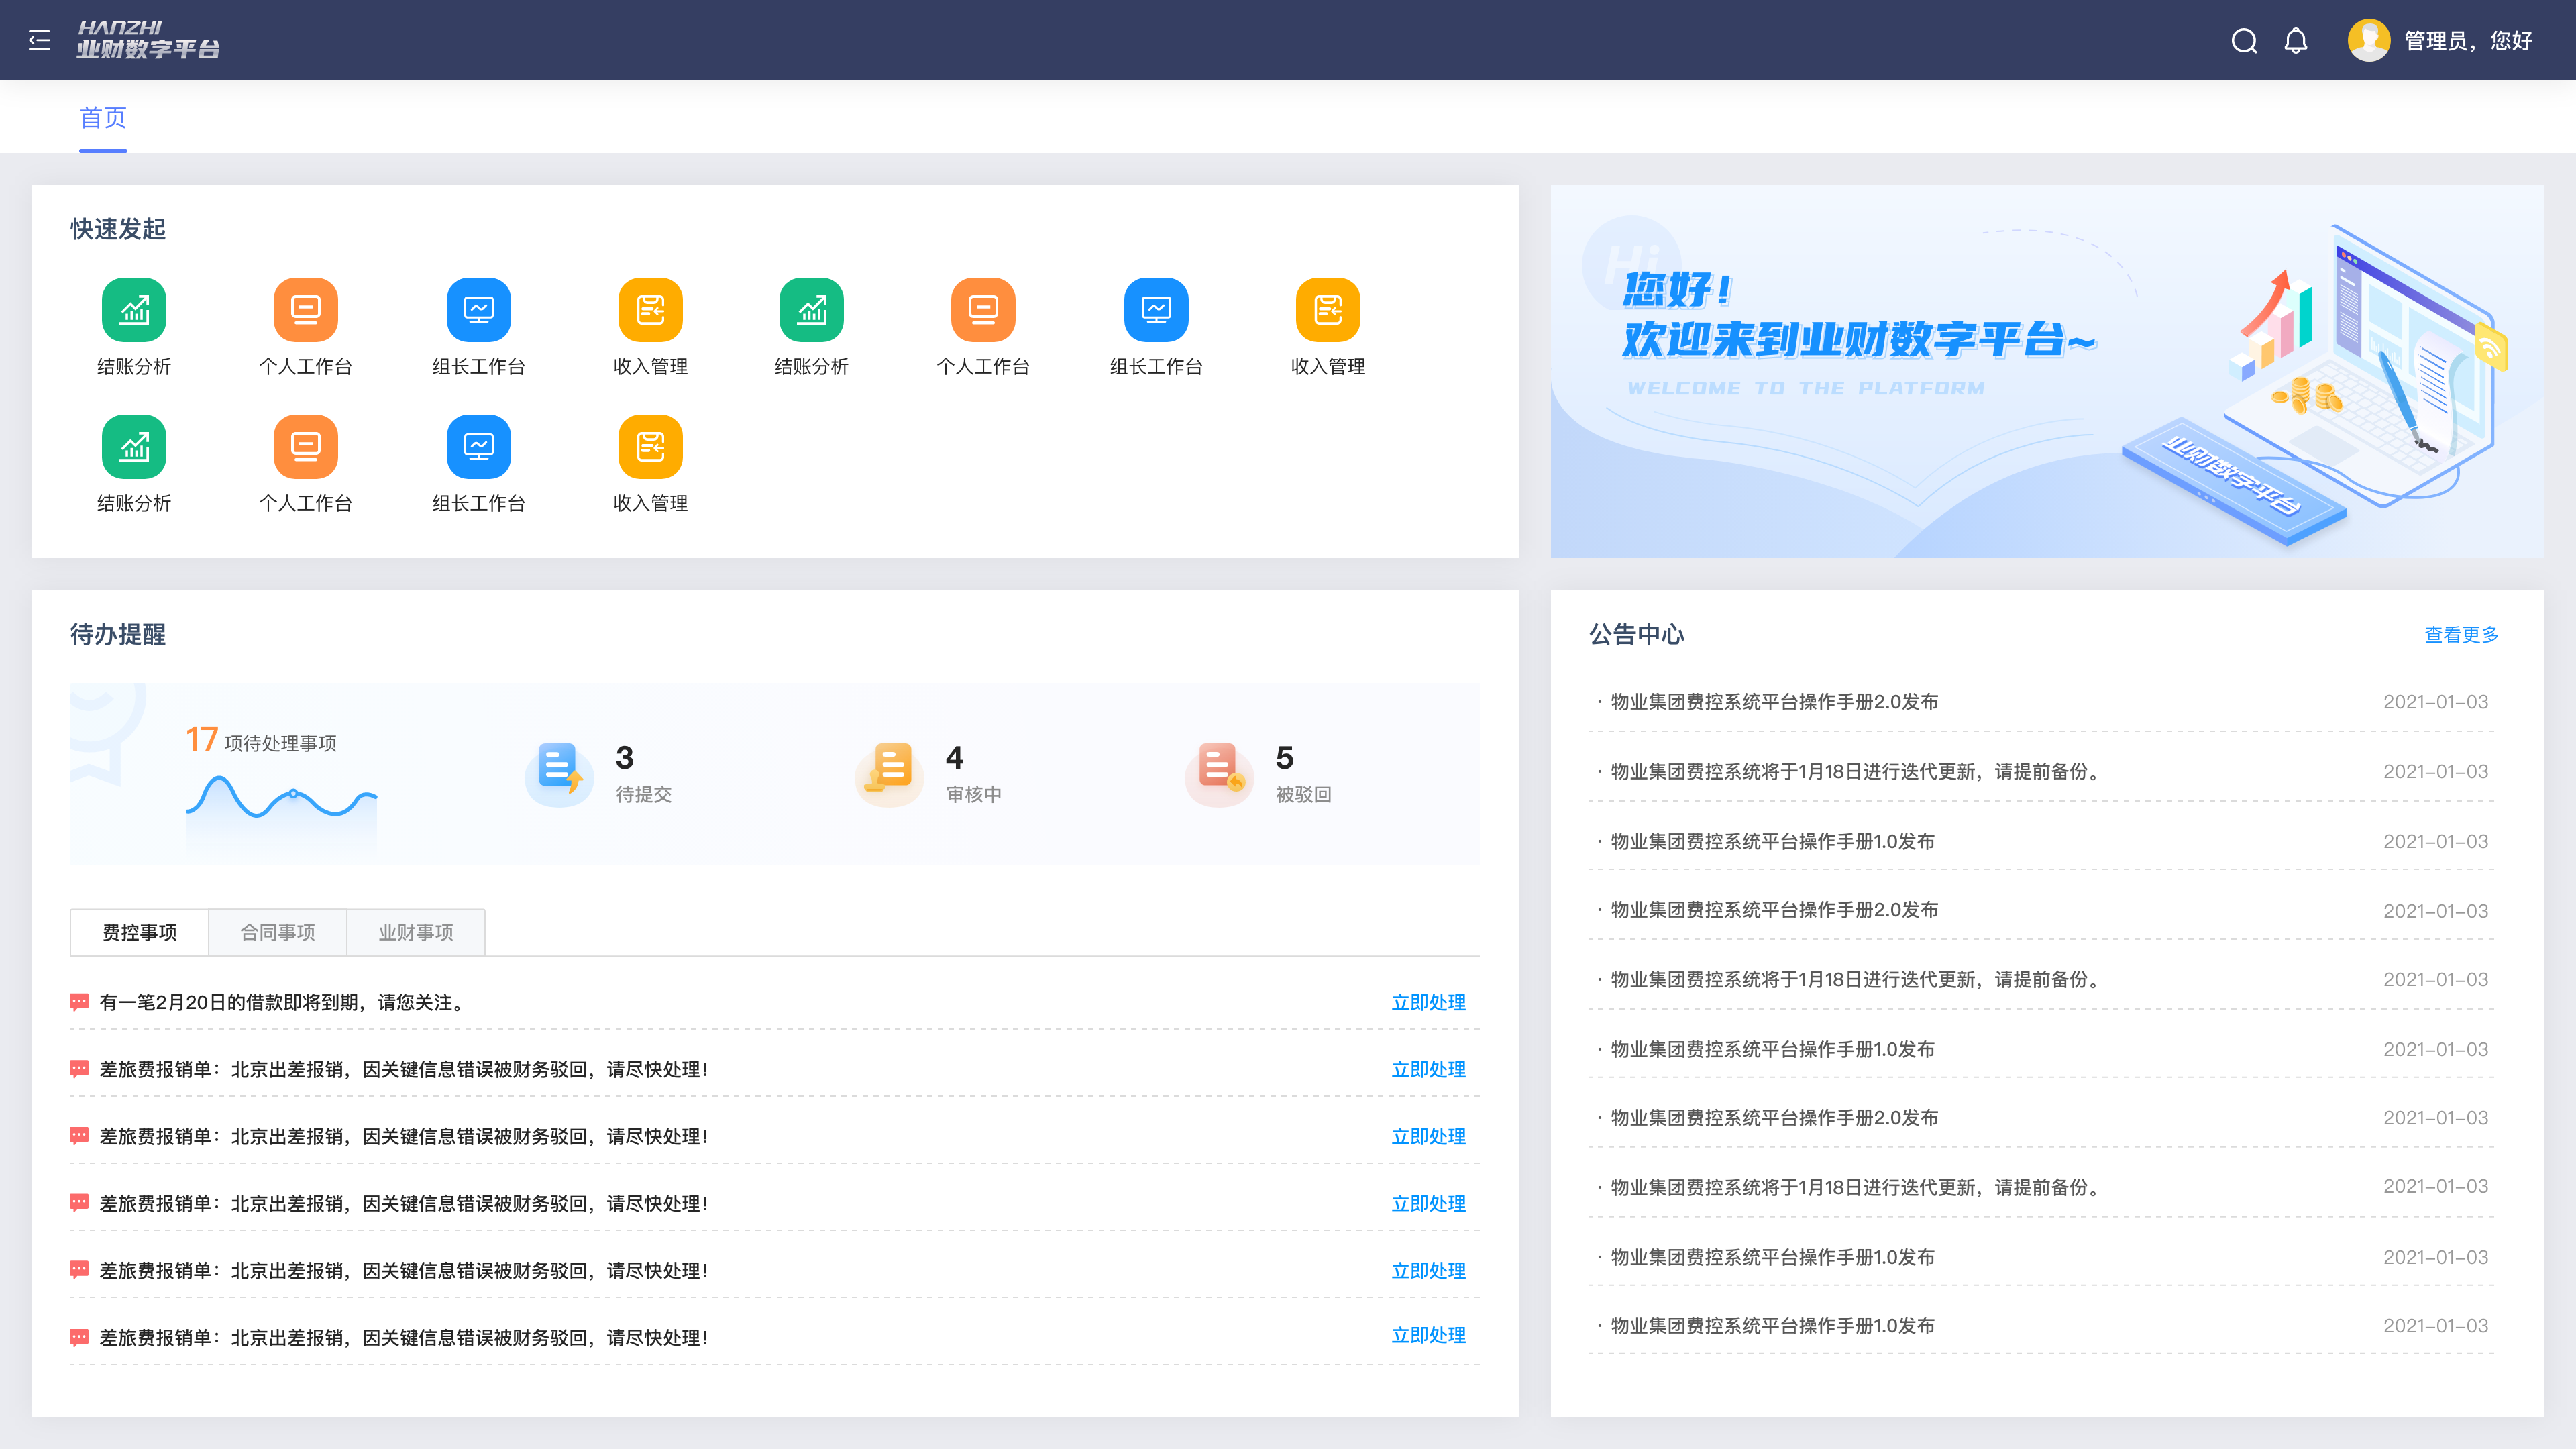Click 查看更多 in the announcement center
Viewport: 2576px width, 1449px height.
[2461, 635]
